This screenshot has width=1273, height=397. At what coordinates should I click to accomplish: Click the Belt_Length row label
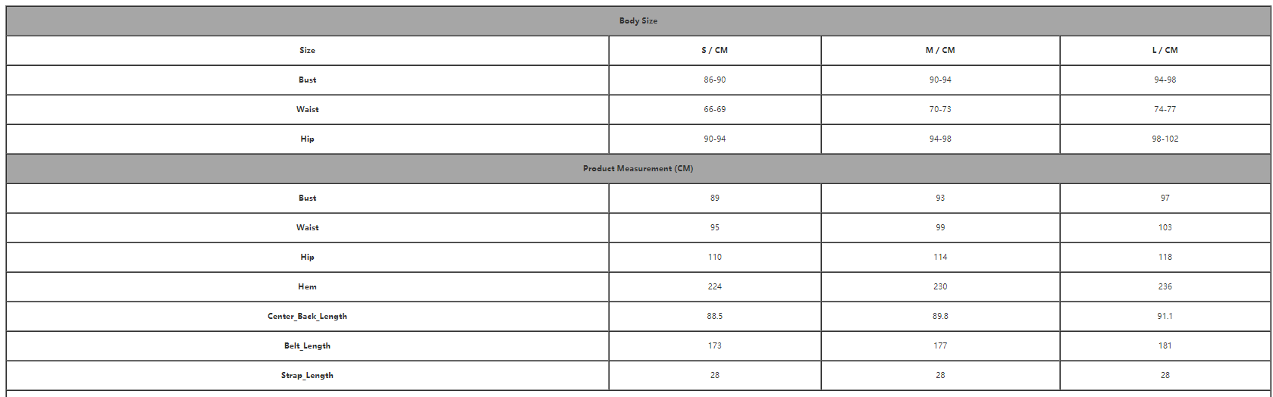(x=307, y=346)
